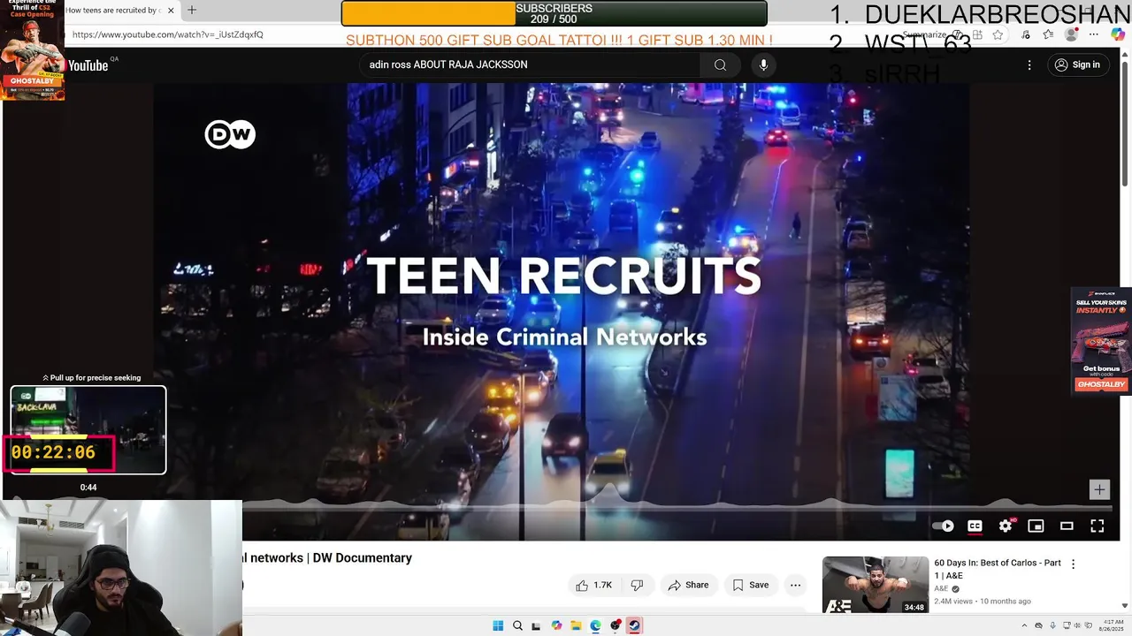
Task: Open more actions ellipsis below video
Action: coord(795,585)
